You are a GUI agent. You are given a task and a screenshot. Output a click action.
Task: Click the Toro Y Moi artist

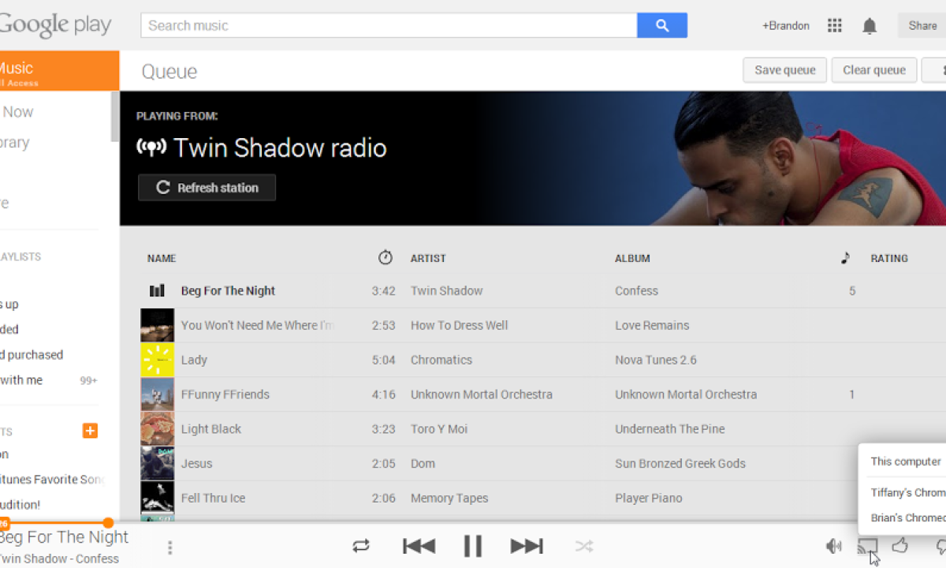pos(439,429)
